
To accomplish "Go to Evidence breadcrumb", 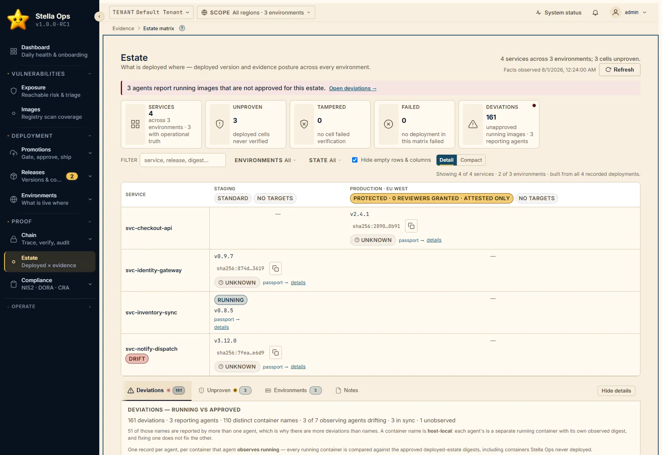I will (123, 29).
